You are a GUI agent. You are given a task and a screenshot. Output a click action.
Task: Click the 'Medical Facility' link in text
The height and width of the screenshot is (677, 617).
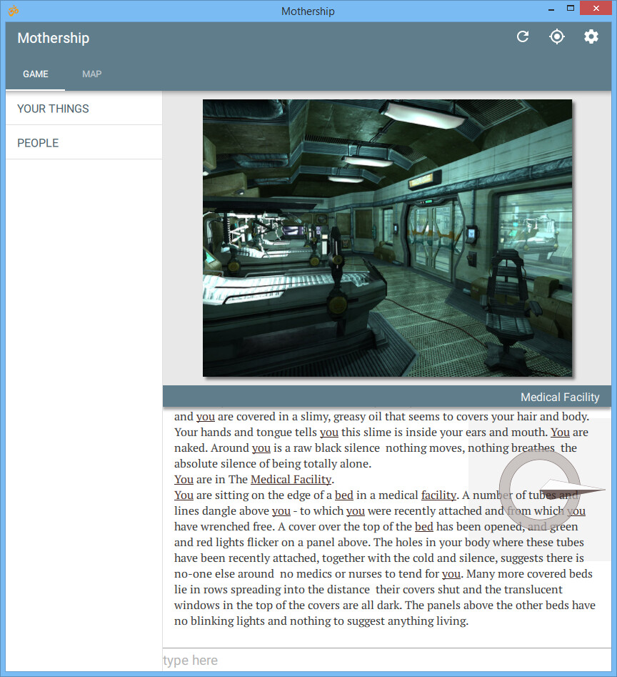point(291,479)
